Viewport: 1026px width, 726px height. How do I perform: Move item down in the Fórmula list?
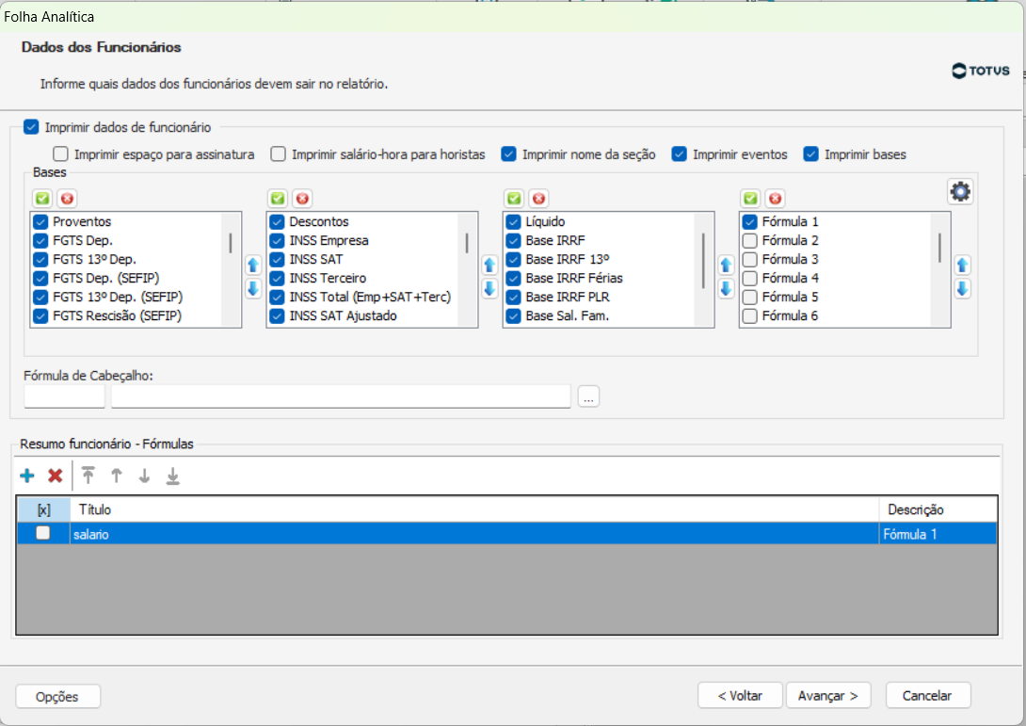pos(962,289)
